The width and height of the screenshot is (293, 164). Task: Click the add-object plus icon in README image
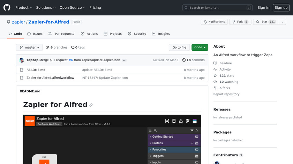tap(174, 121)
